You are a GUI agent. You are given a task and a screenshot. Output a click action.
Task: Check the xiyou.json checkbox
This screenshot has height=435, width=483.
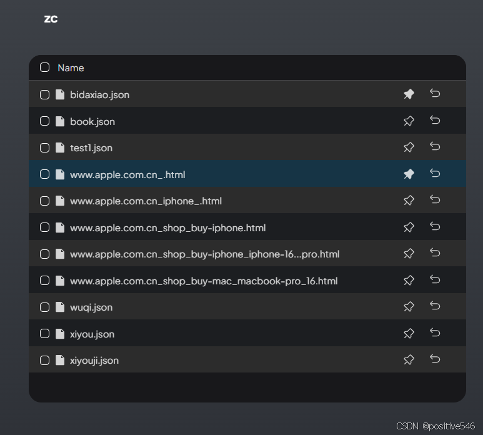pos(44,334)
